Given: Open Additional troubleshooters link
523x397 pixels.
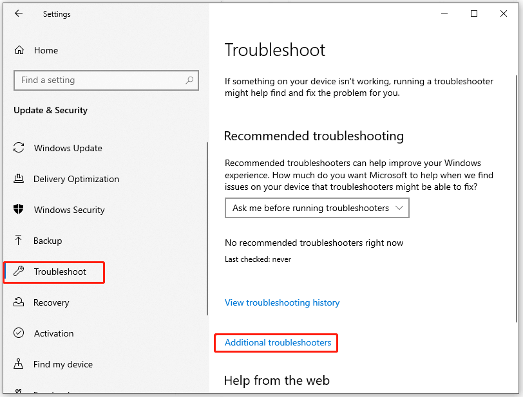Looking at the screenshot, I should tap(278, 342).
